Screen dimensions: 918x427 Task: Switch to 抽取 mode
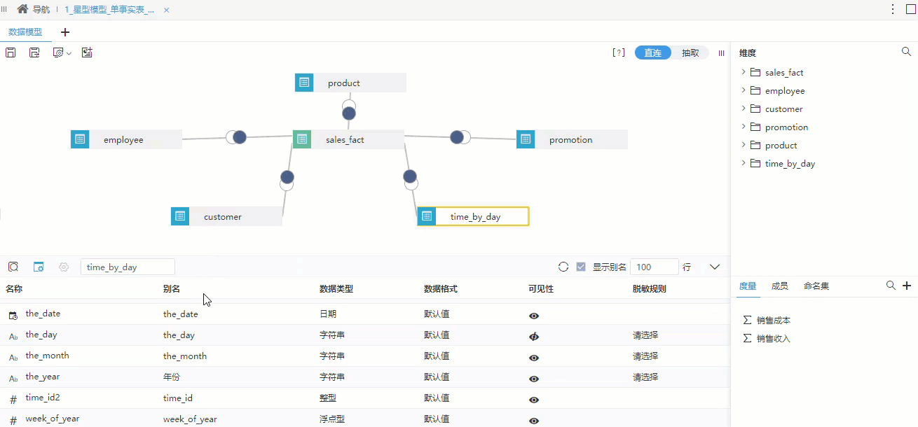click(x=690, y=52)
